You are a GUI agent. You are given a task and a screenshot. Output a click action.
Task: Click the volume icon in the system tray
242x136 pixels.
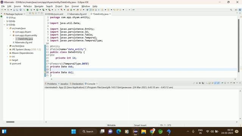click(x=212, y=131)
